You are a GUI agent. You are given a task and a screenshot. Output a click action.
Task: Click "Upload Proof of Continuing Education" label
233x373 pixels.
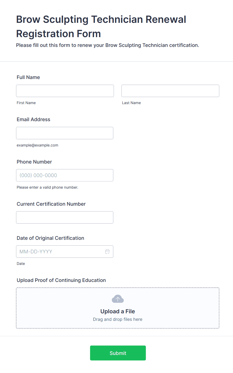tap(61, 280)
